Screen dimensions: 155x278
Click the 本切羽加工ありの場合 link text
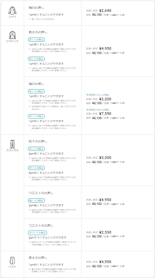click(x=98, y=110)
